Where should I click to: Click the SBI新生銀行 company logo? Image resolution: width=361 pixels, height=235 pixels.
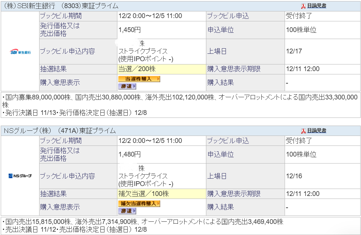20,52
